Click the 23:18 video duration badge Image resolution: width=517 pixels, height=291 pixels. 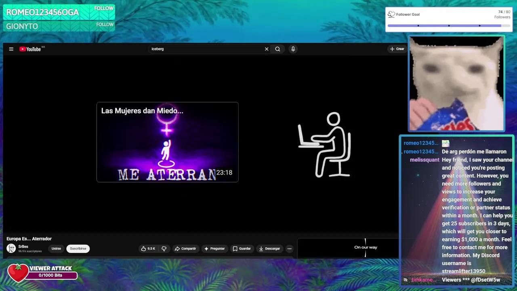click(x=224, y=173)
